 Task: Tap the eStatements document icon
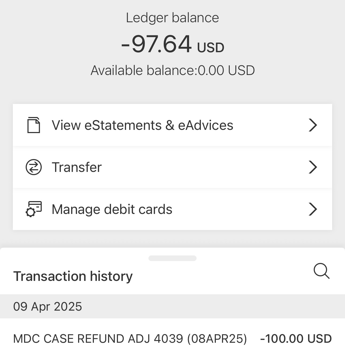[x=34, y=125]
